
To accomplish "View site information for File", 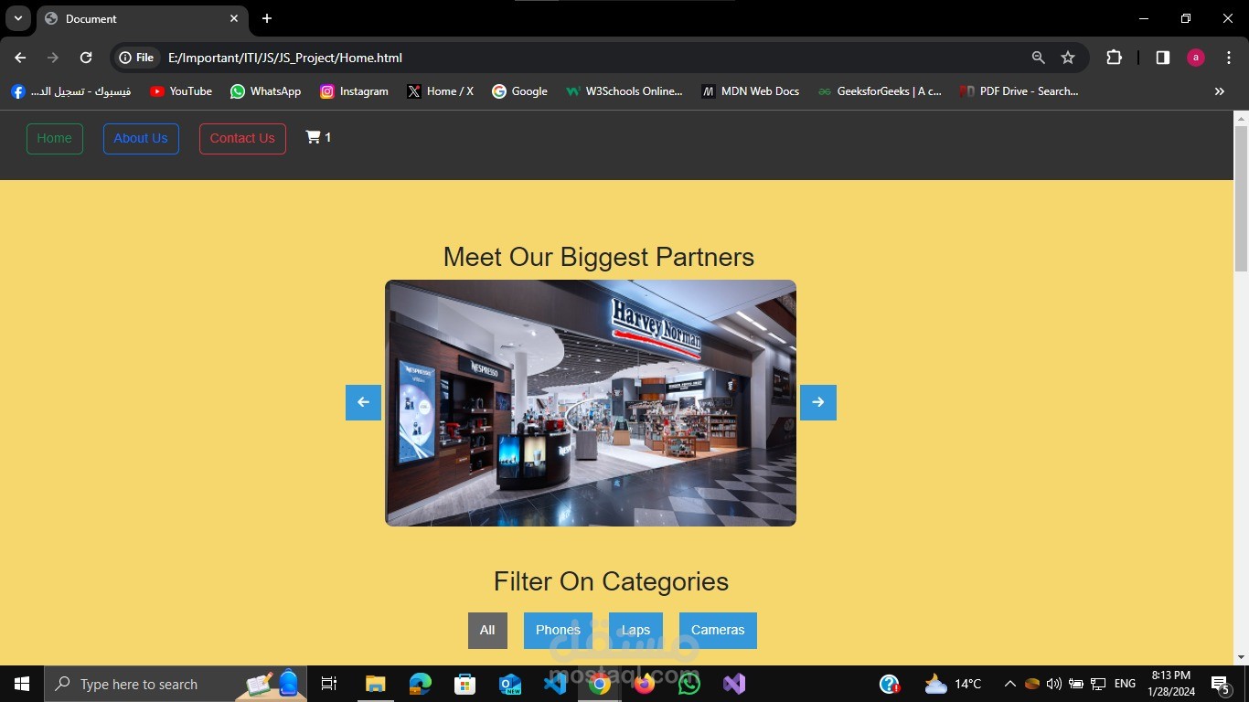I will 137,58.
